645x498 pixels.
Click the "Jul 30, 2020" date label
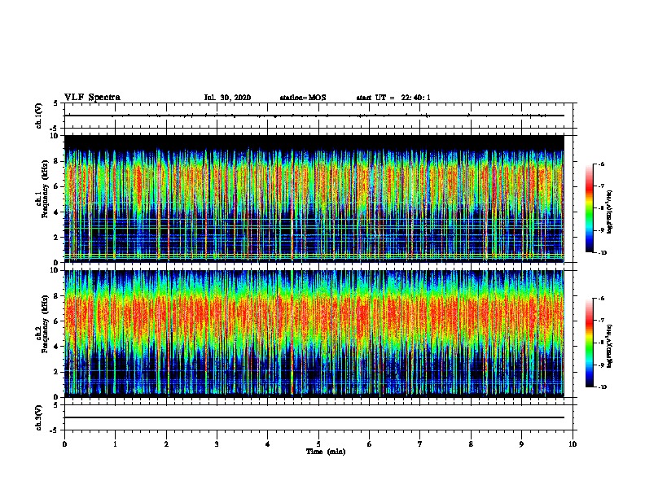[x=227, y=98]
